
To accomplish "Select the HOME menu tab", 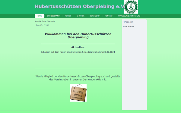I will [39, 16].
